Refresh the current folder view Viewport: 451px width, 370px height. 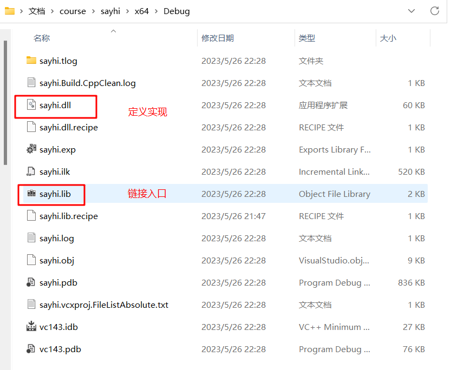click(435, 11)
